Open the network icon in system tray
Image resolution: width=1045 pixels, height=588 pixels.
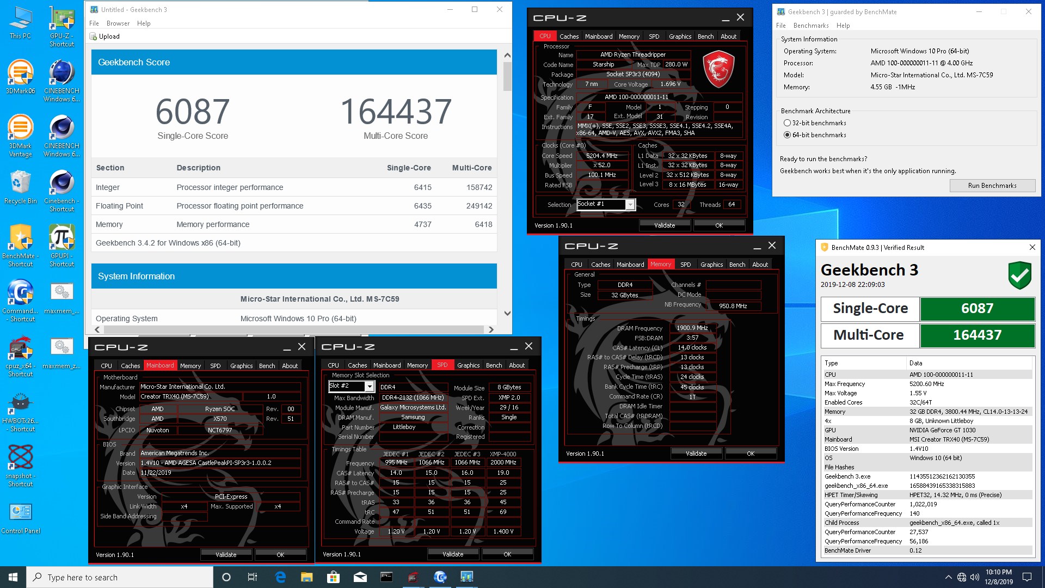[x=962, y=577]
